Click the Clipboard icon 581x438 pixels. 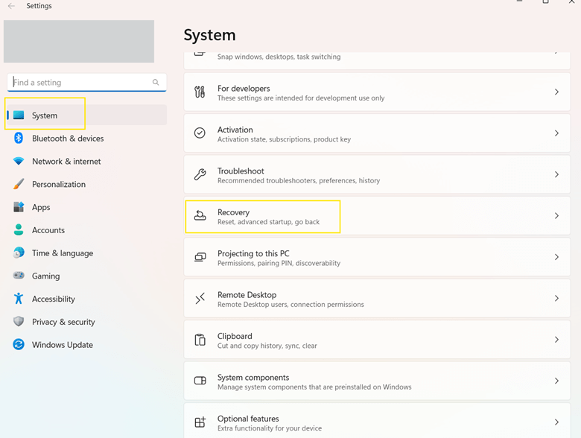click(200, 340)
